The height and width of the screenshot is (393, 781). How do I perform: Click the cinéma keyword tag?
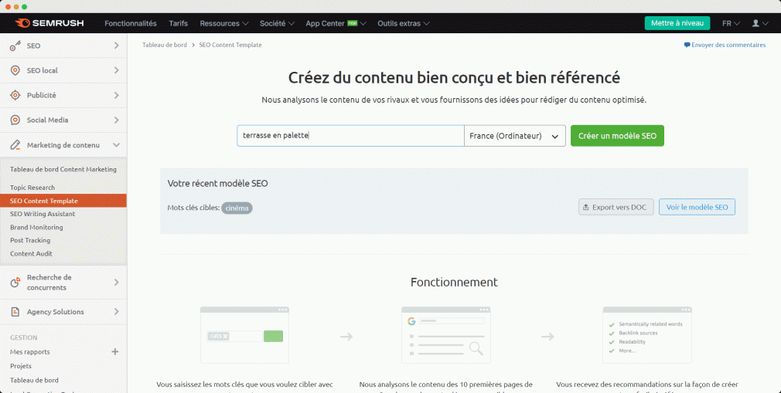(237, 208)
